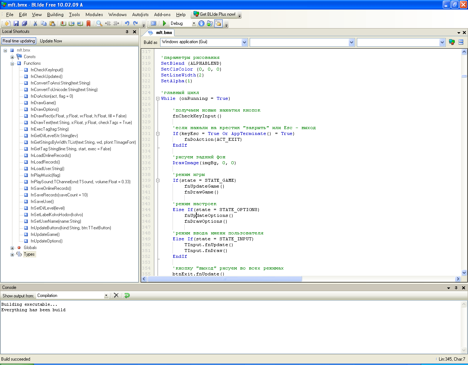This screenshot has height=365, width=468.
Task: Click the Undo arrow icon
Action: [127, 23]
